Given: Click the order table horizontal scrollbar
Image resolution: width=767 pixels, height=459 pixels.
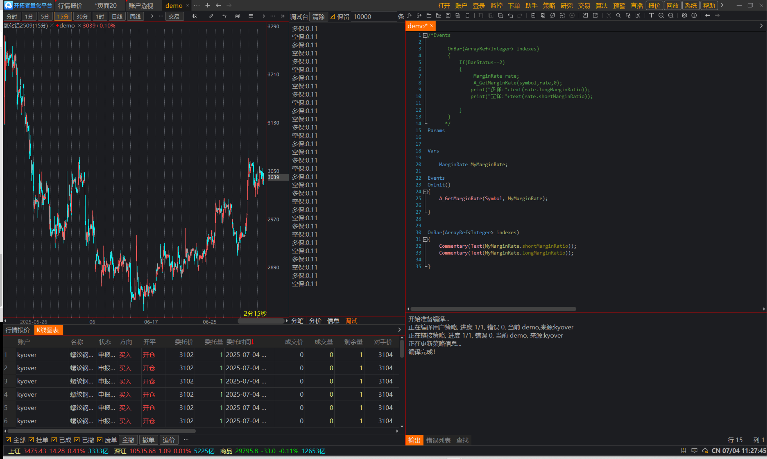Looking at the screenshot, I should pyautogui.click(x=101, y=431).
